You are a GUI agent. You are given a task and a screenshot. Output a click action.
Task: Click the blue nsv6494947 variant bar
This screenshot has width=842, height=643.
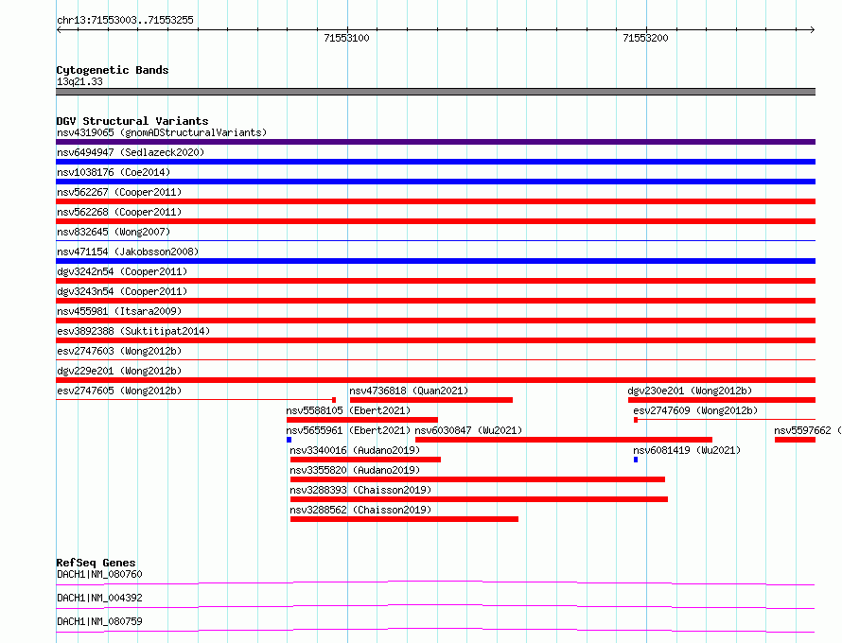pos(435,162)
